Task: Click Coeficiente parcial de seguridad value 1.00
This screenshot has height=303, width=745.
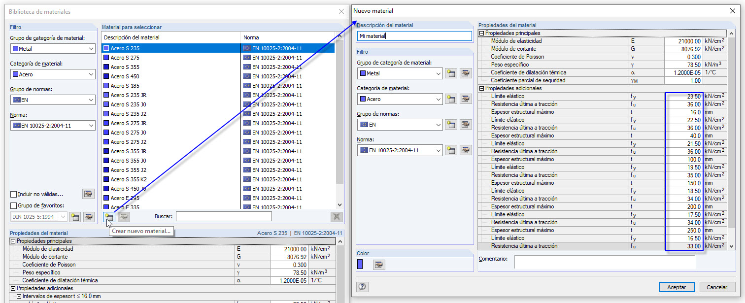Action: pos(683,81)
